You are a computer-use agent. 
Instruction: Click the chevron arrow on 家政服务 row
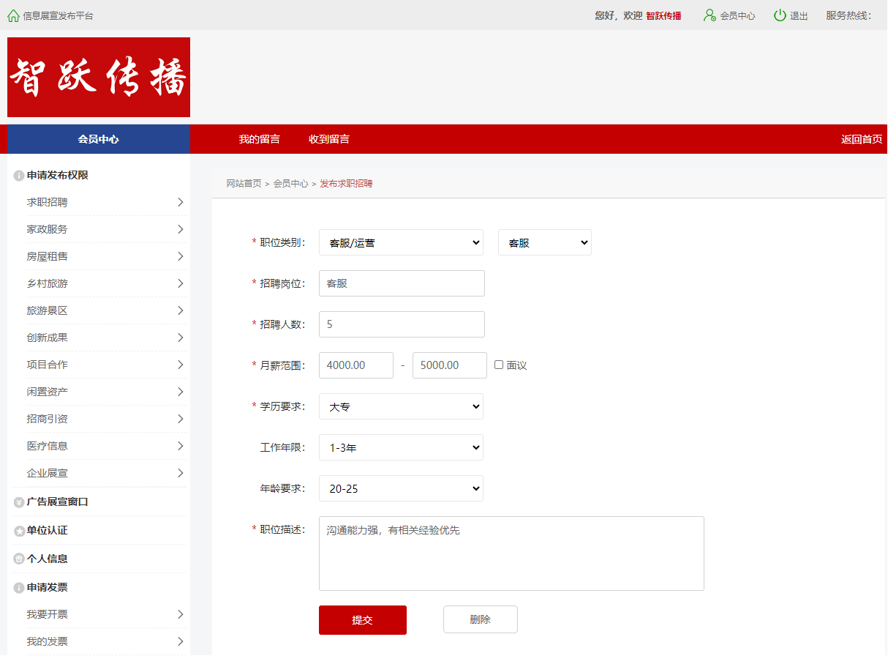pos(181,229)
